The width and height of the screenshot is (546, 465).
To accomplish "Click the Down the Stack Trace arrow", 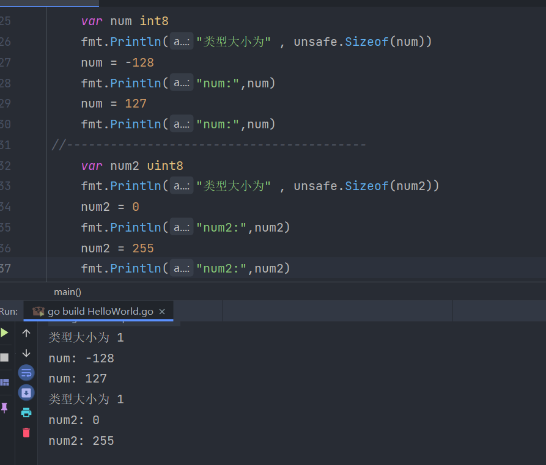I will point(25,353).
